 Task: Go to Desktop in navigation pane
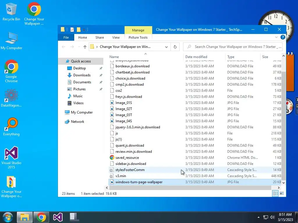coord(79,68)
